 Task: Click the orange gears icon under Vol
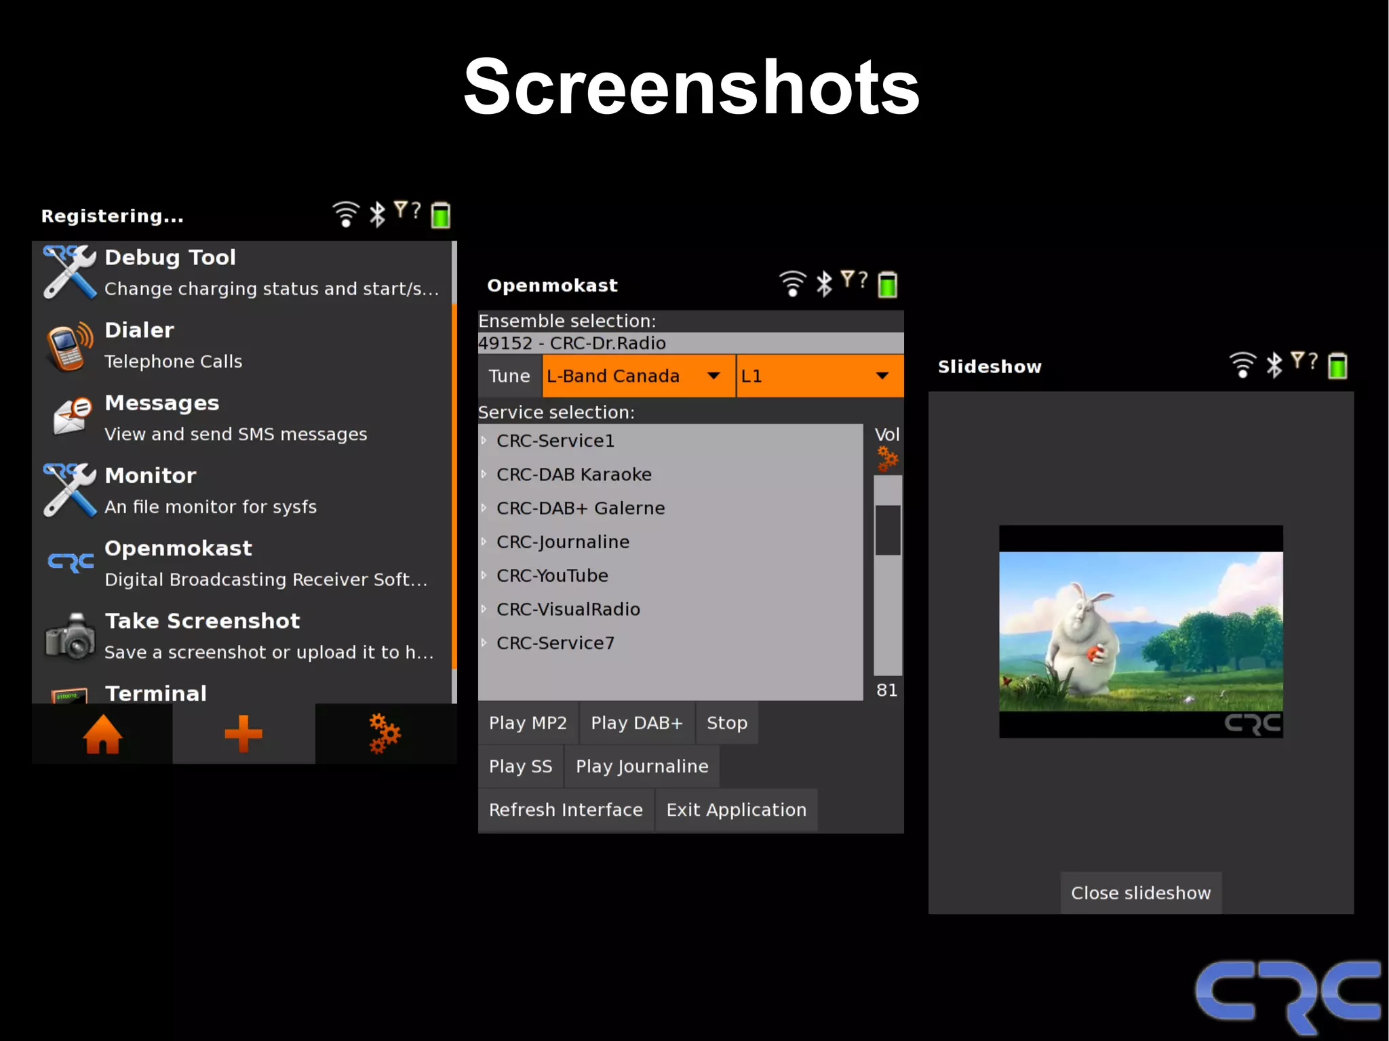[x=887, y=459]
